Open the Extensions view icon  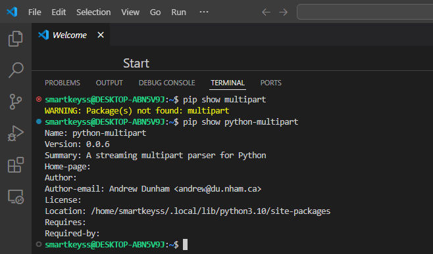16,165
